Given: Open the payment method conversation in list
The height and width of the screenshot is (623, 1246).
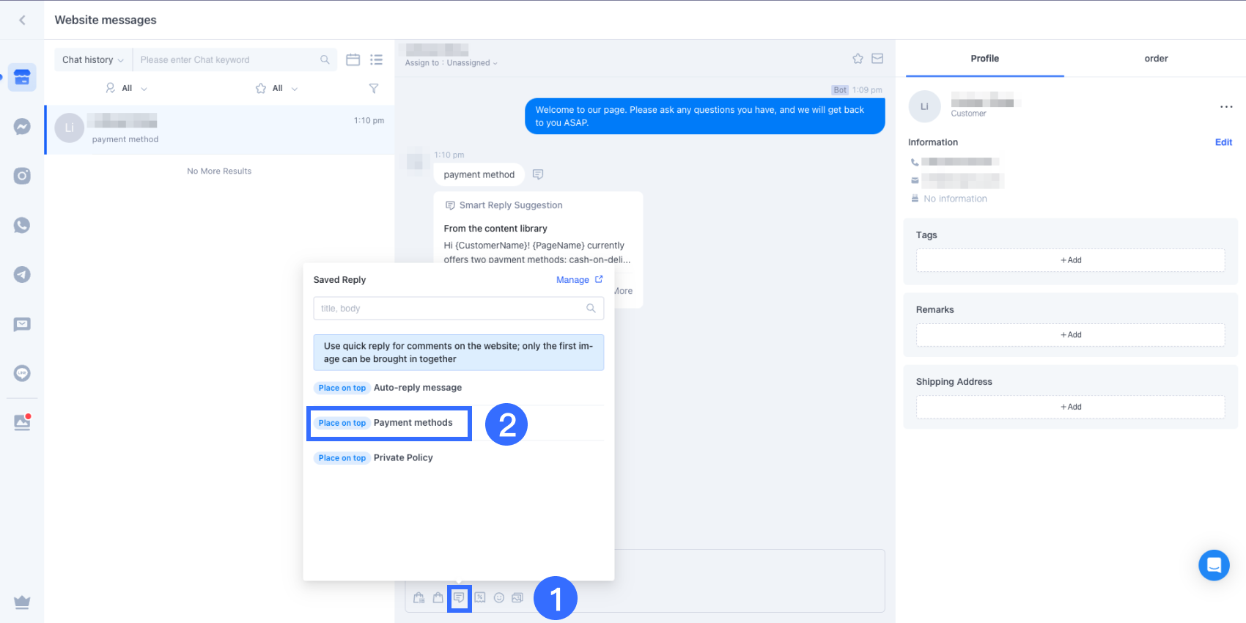Looking at the screenshot, I should 220,130.
